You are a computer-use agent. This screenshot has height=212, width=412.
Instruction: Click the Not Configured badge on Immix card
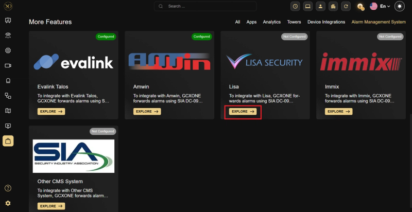pos(390,37)
